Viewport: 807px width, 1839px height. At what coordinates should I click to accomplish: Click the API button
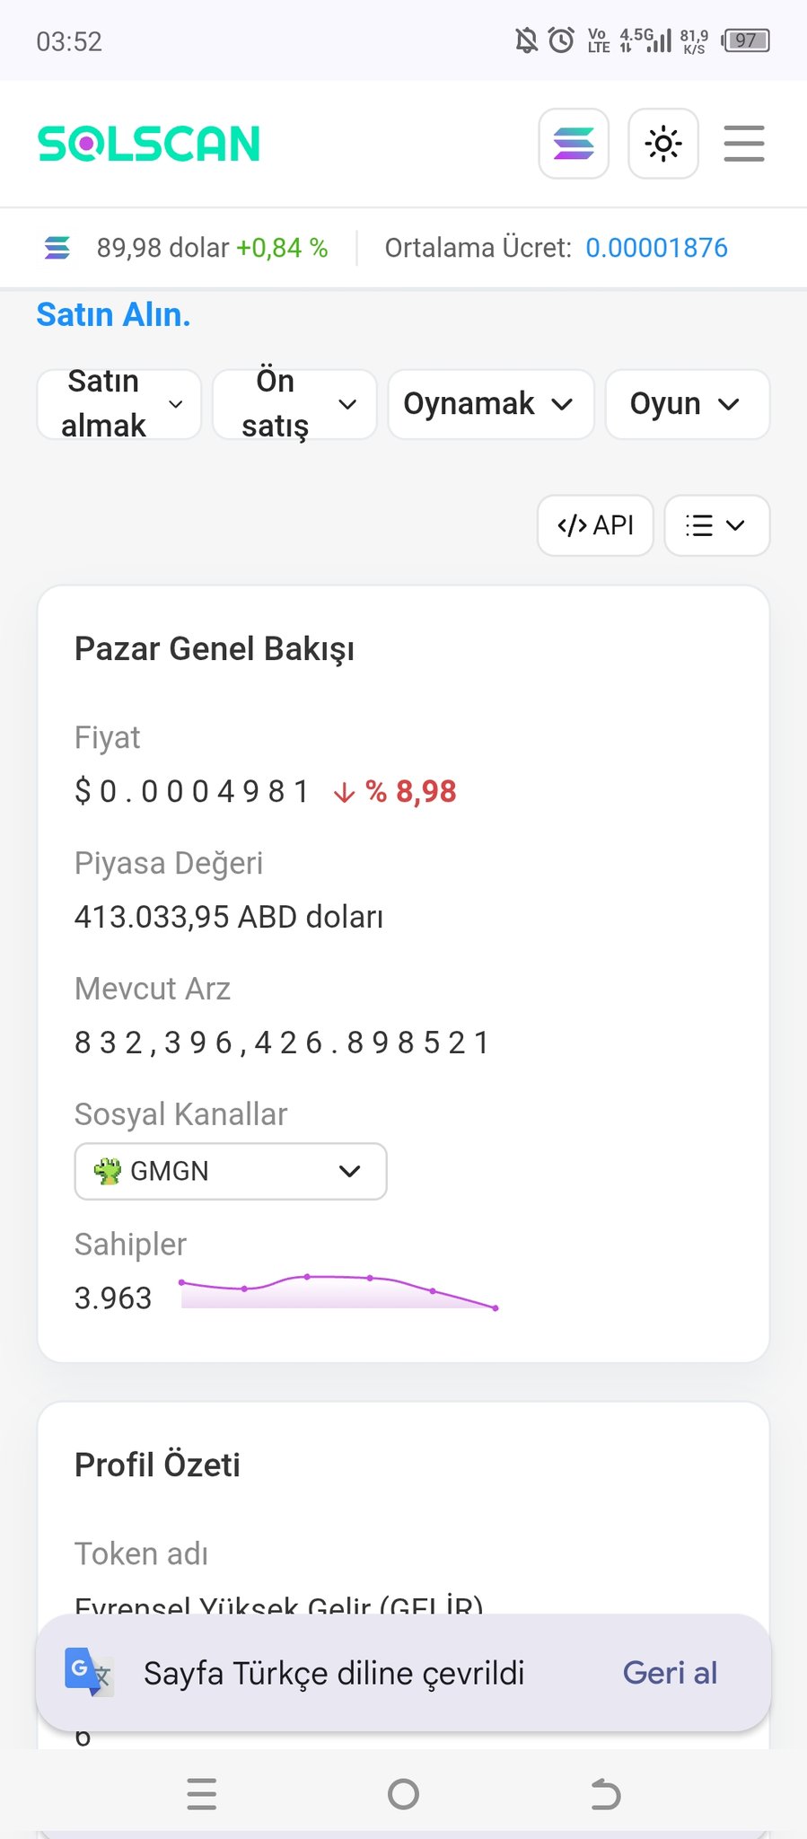click(595, 525)
